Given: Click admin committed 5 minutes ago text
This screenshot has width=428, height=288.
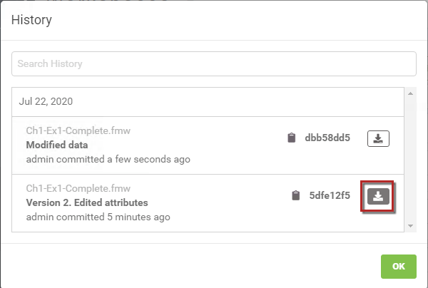Looking at the screenshot, I should 98,217.
